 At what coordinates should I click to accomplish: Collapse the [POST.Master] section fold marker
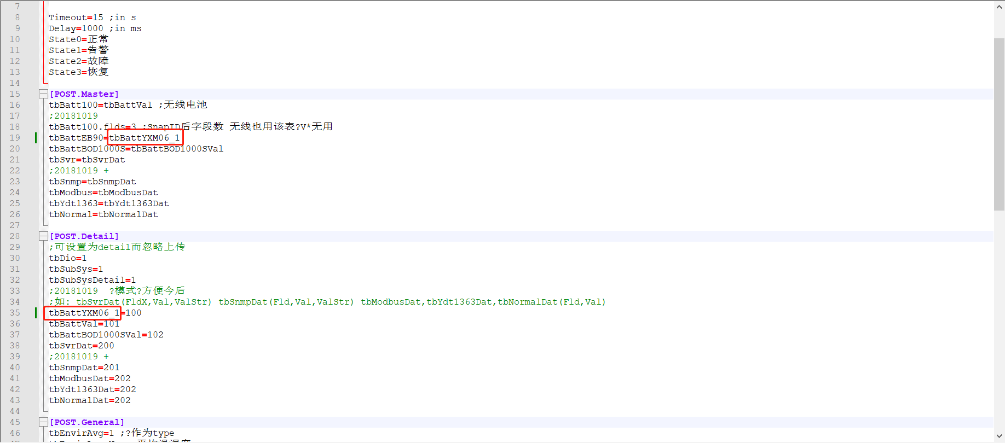point(43,94)
